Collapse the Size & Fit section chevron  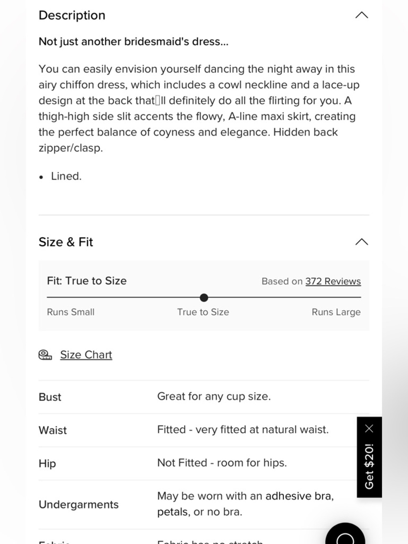pos(361,242)
